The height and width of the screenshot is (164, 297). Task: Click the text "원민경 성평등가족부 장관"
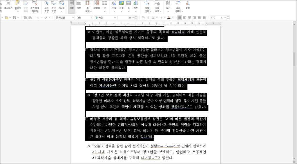[110, 80]
